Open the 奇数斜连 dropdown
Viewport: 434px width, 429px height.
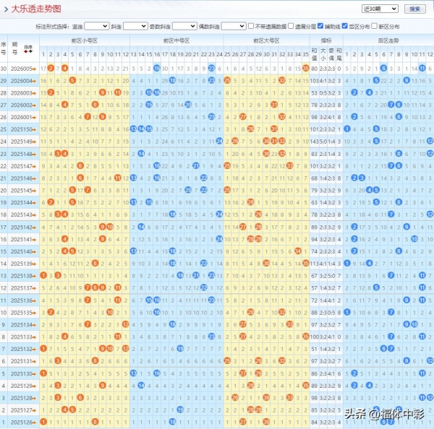pos(184,26)
